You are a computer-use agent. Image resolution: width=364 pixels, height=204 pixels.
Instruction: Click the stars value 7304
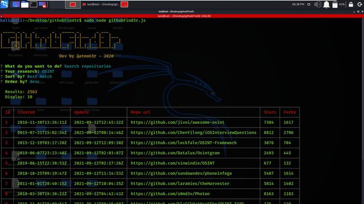pyautogui.click(x=269, y=122)
